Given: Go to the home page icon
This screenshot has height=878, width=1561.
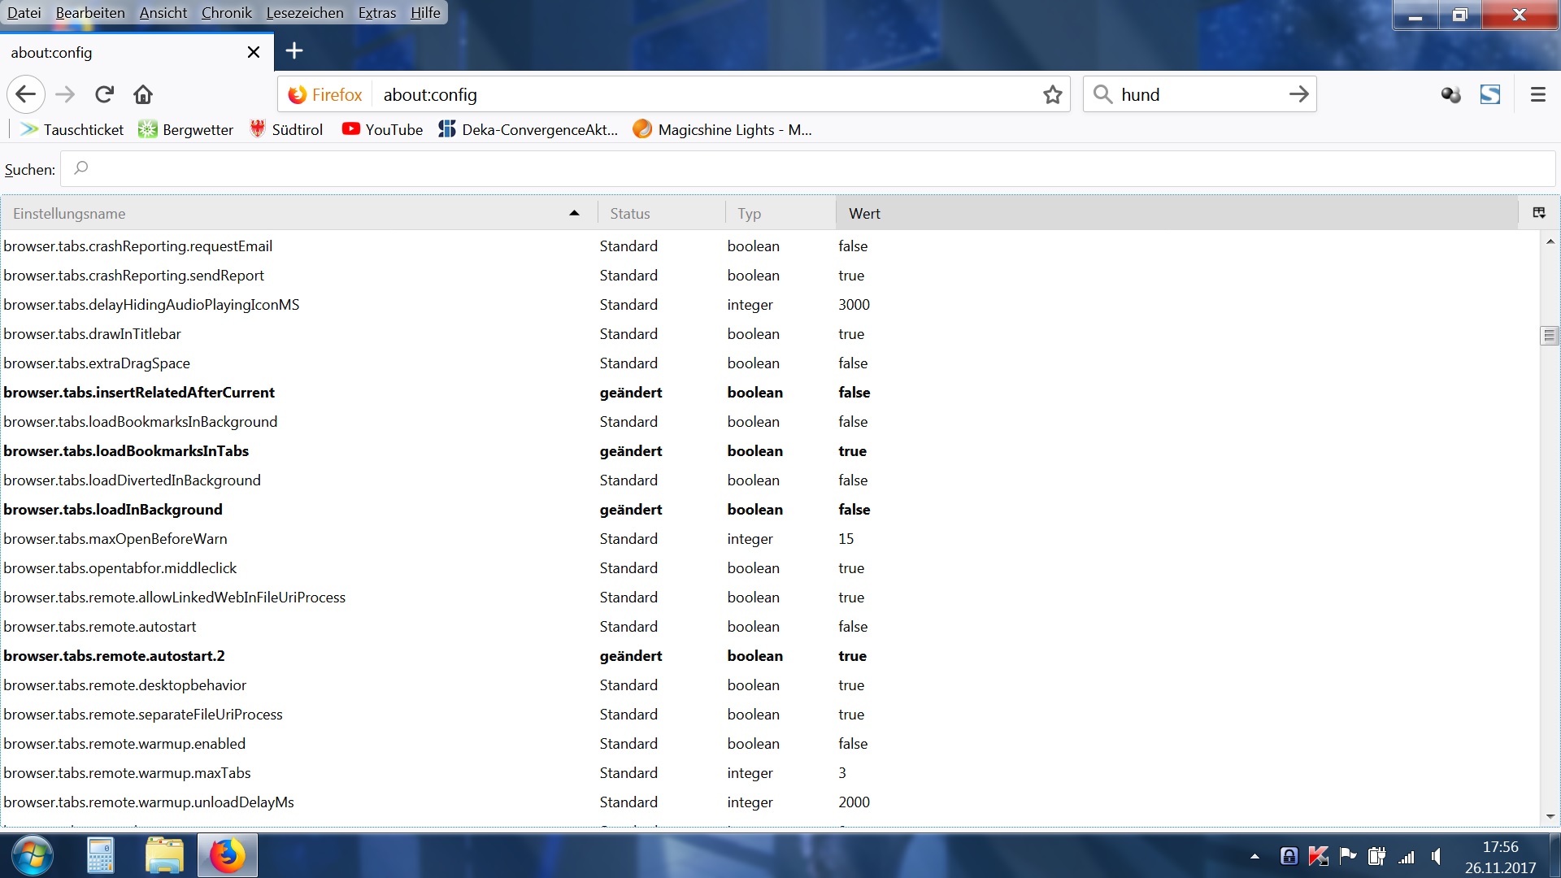Looking at the screenshot, I should click(x=143, y=94).
